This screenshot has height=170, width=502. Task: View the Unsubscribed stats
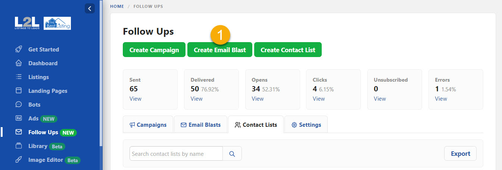pyautogui.click(x=380, y=98)
